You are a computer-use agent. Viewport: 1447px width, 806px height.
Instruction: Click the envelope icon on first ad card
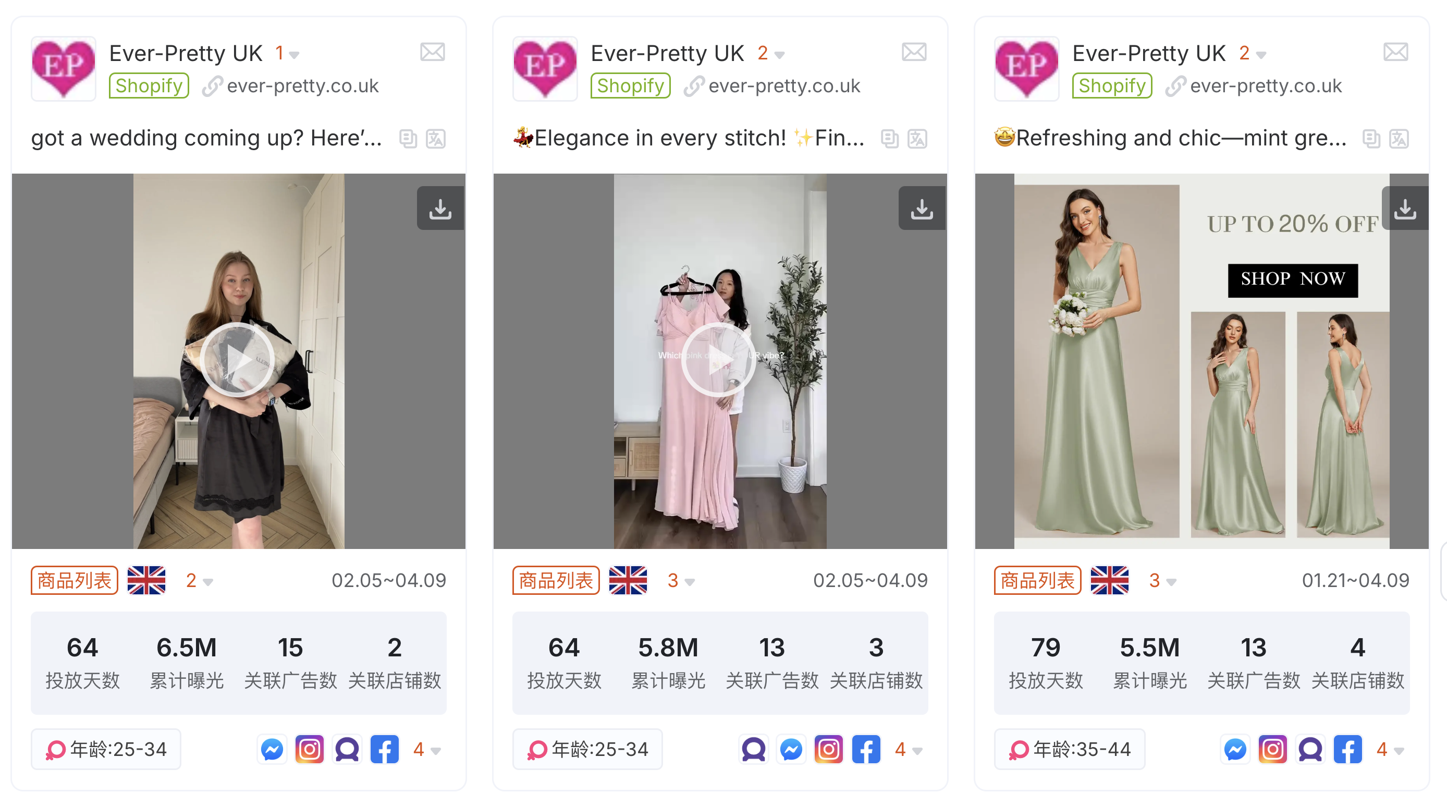(x=432, y=52)
